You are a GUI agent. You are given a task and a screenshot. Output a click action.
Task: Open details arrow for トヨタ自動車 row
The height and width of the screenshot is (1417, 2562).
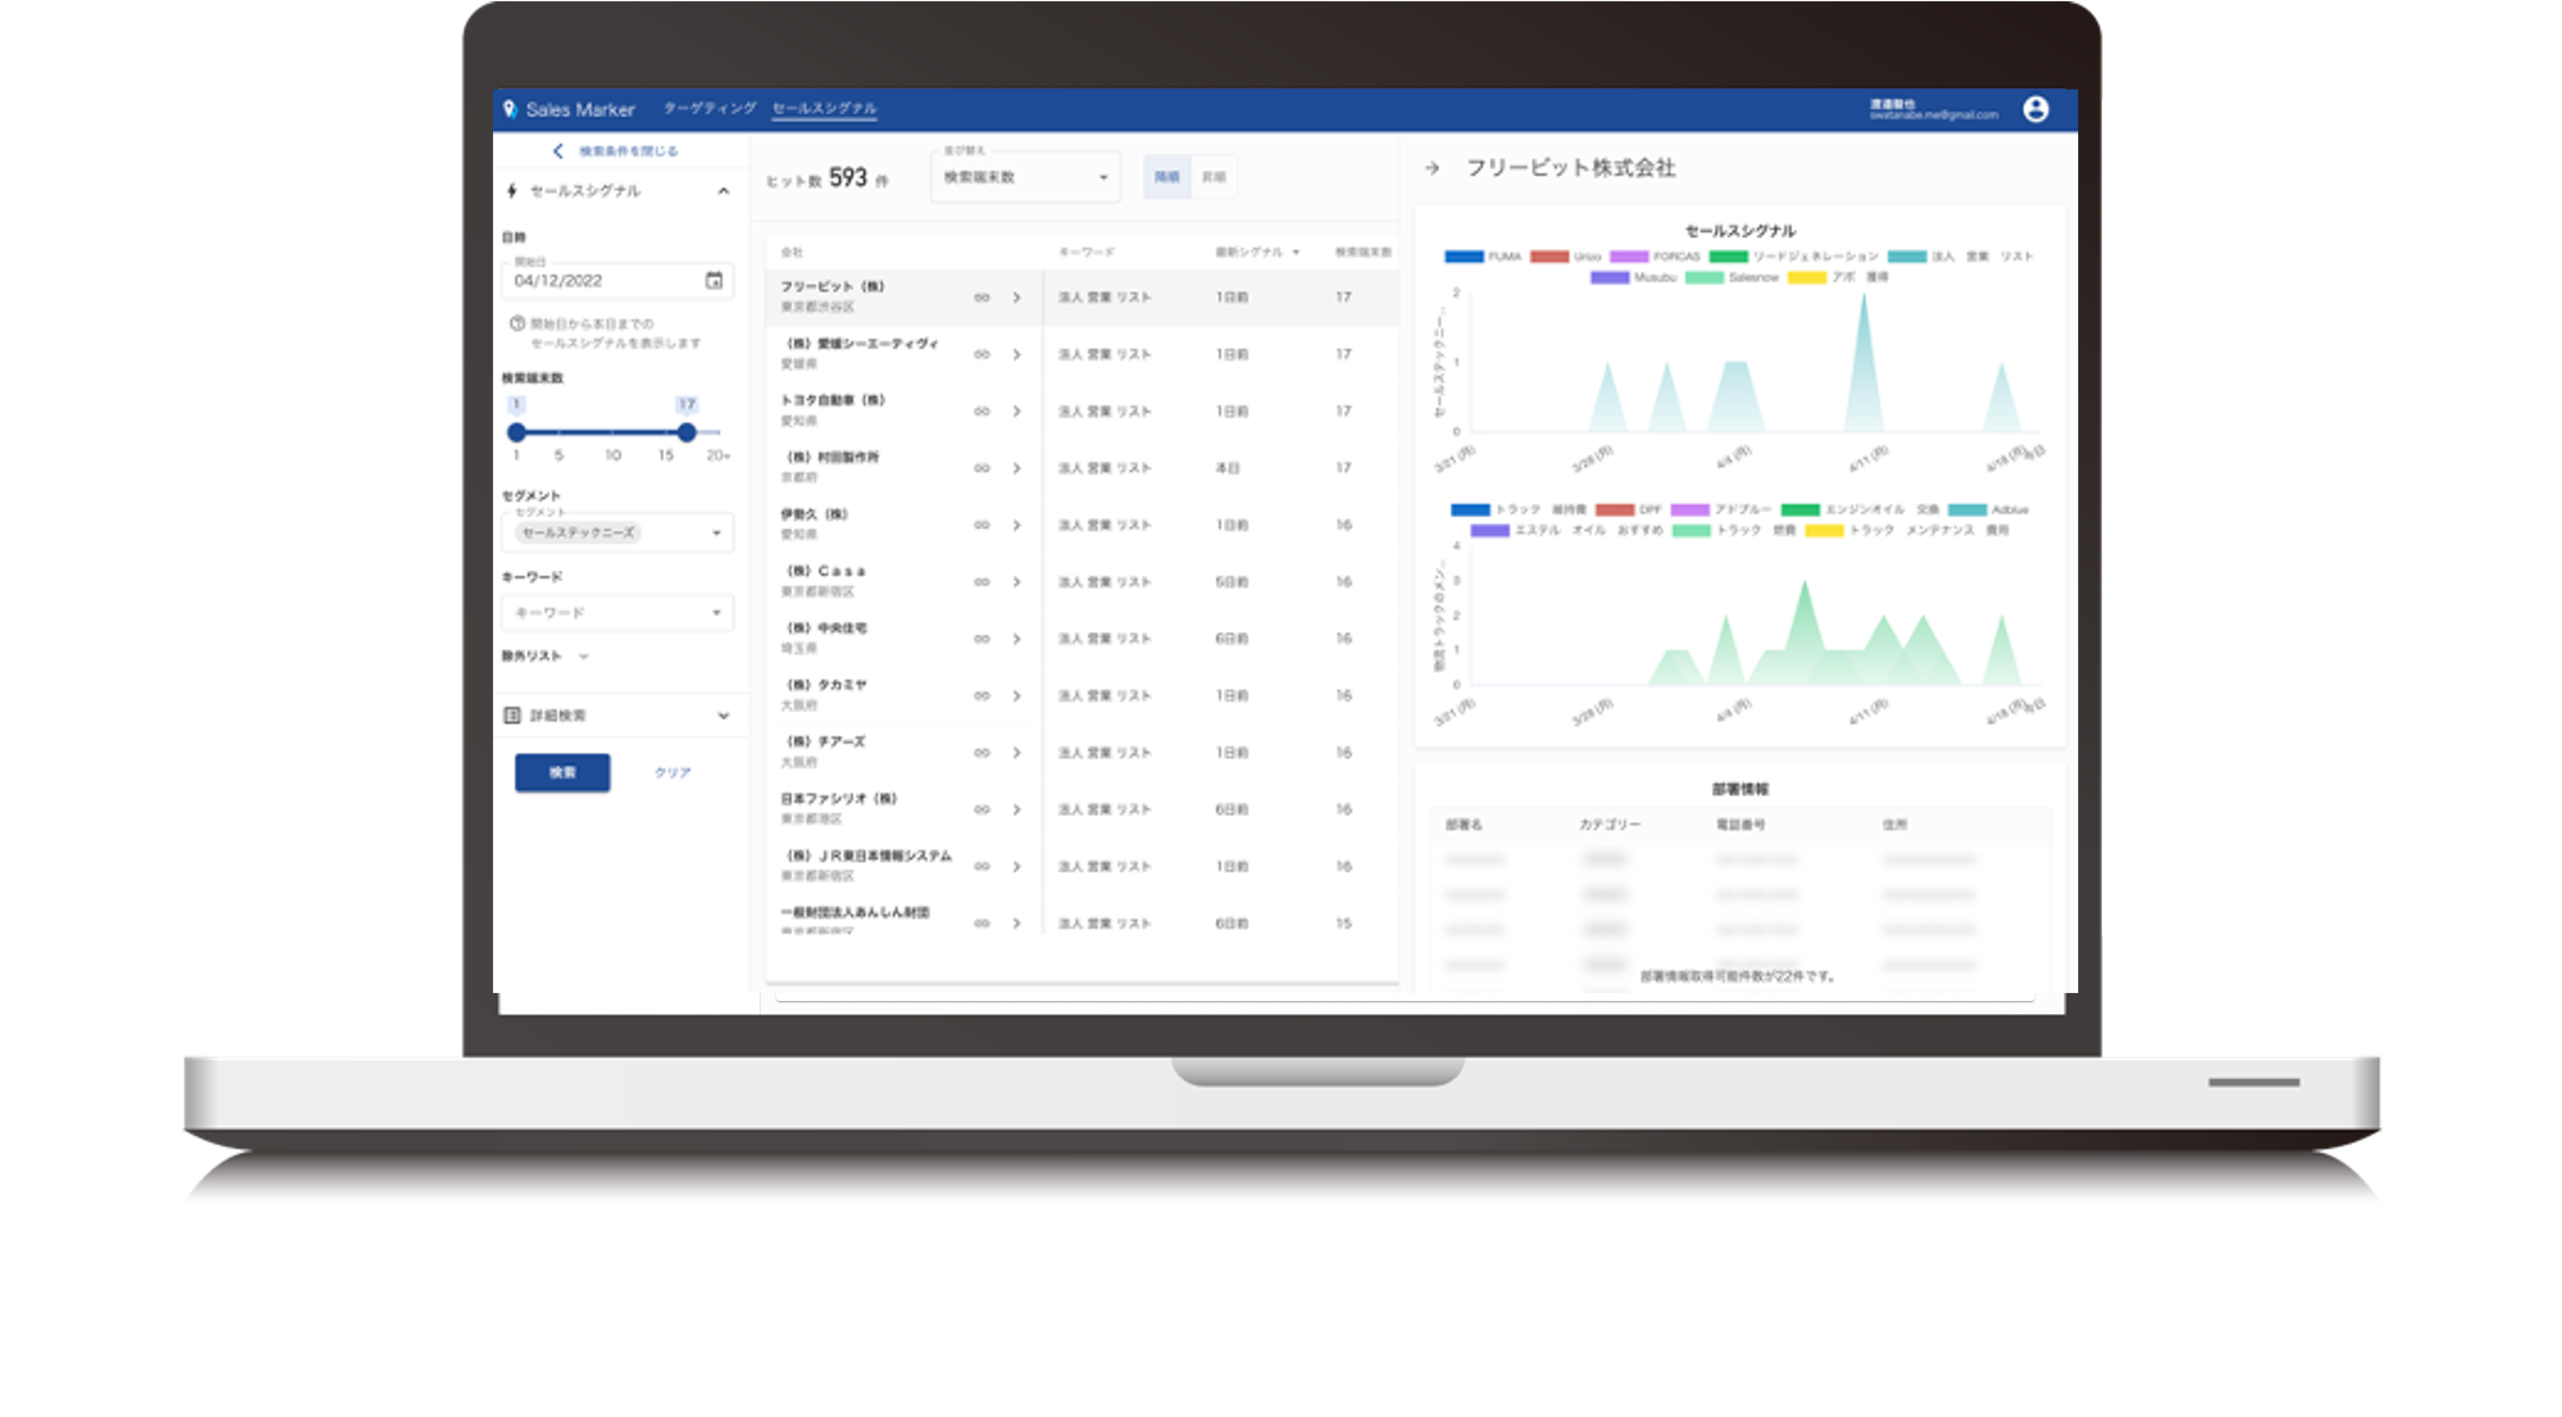(x=1016, y=411)
